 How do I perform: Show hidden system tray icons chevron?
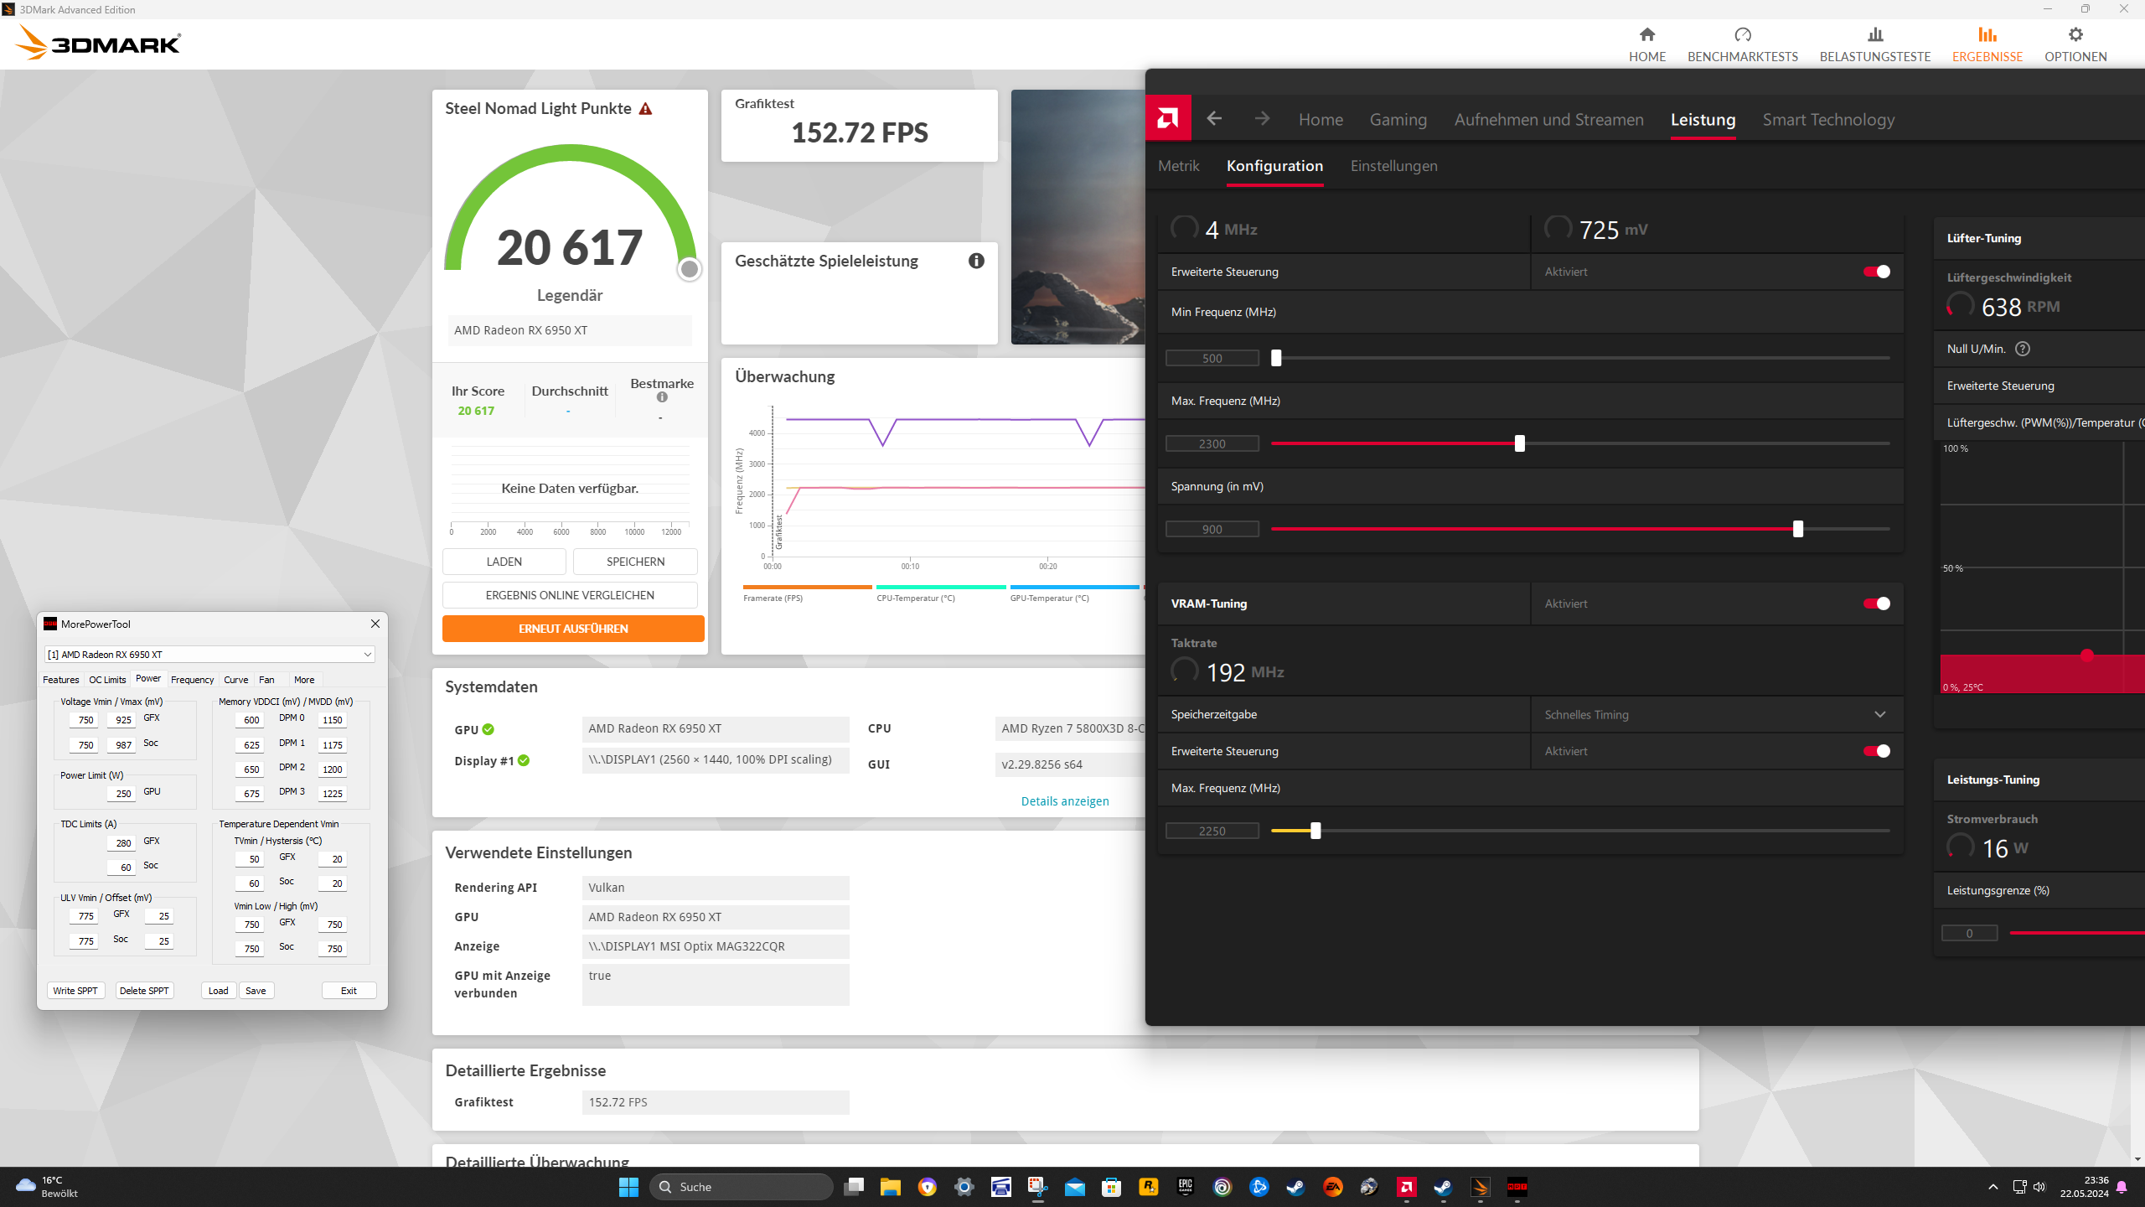pyautogui.click(x=1993, y=1187)
